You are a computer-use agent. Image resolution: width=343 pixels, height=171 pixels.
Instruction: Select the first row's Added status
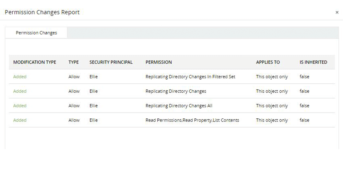tap(20, 77)
